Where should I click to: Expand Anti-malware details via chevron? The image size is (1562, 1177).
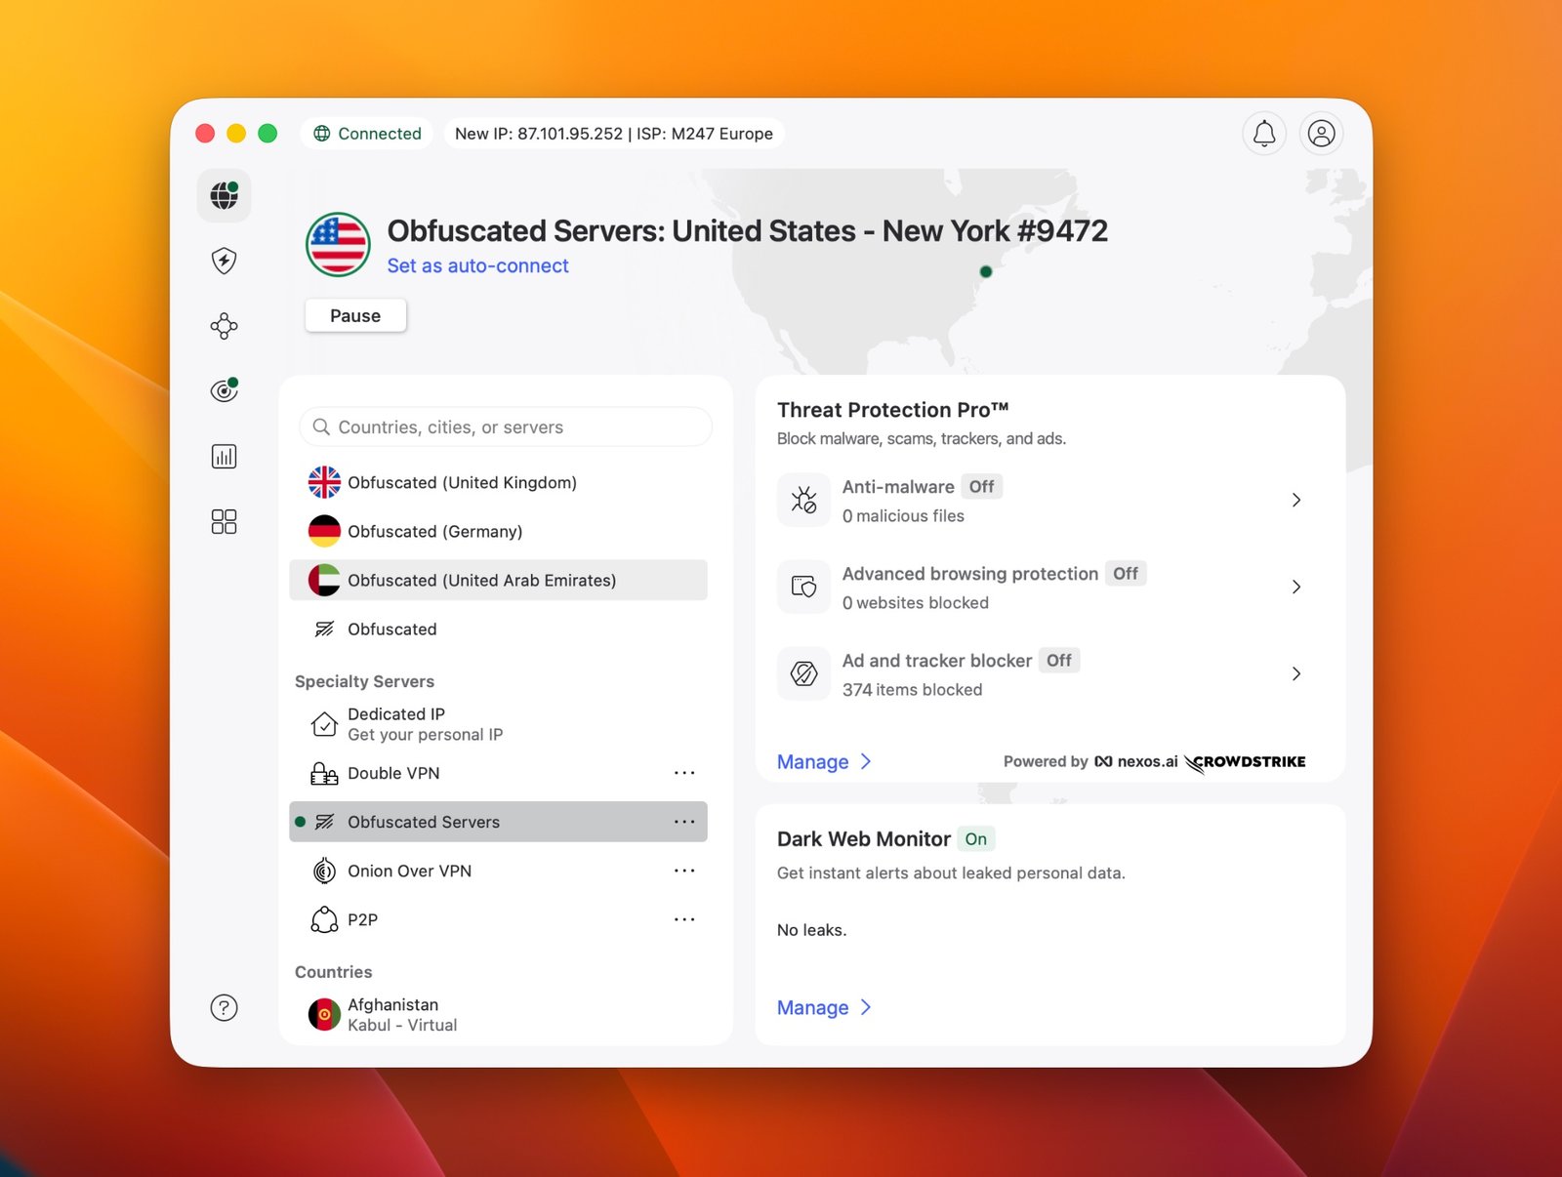click(1296, 500)
